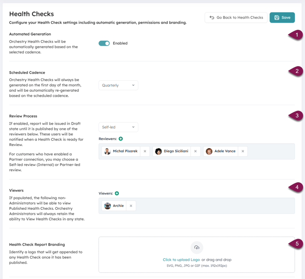Click the cloud upload icon
The width and height of the screenshot is (305, 279).
[x=197, y=248]
